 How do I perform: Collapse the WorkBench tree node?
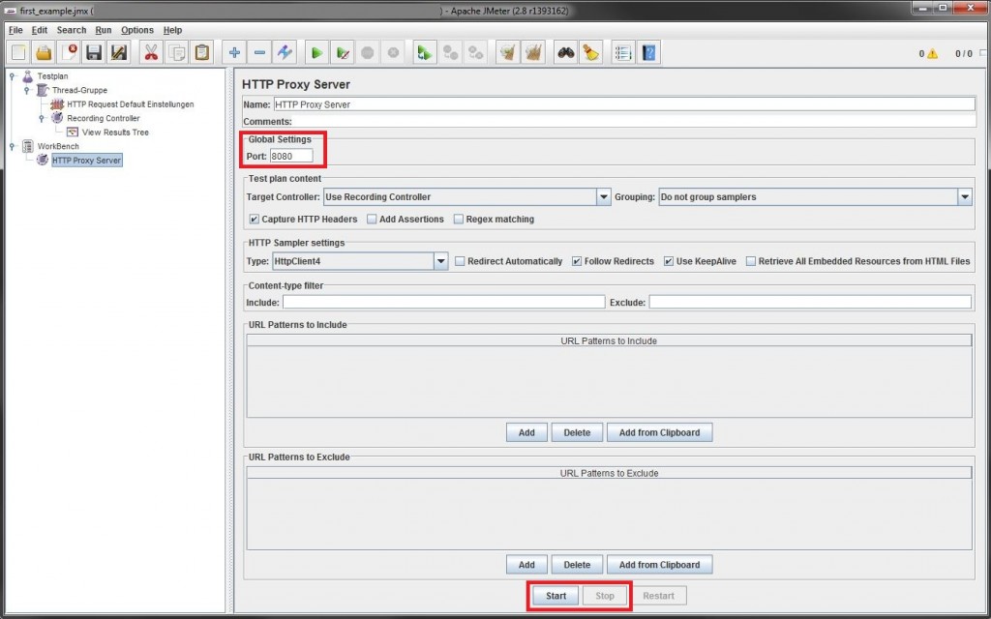point(12,146)
